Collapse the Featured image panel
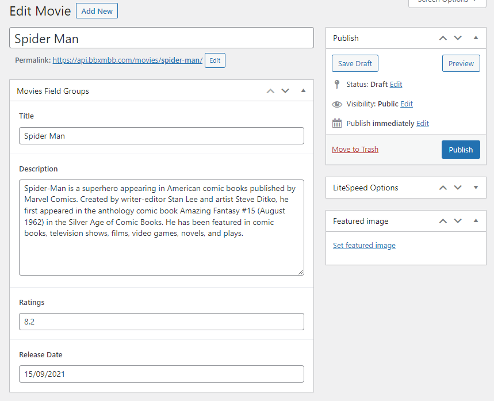Viewport: 494px width, 401px height. click(x=476, y=221)
